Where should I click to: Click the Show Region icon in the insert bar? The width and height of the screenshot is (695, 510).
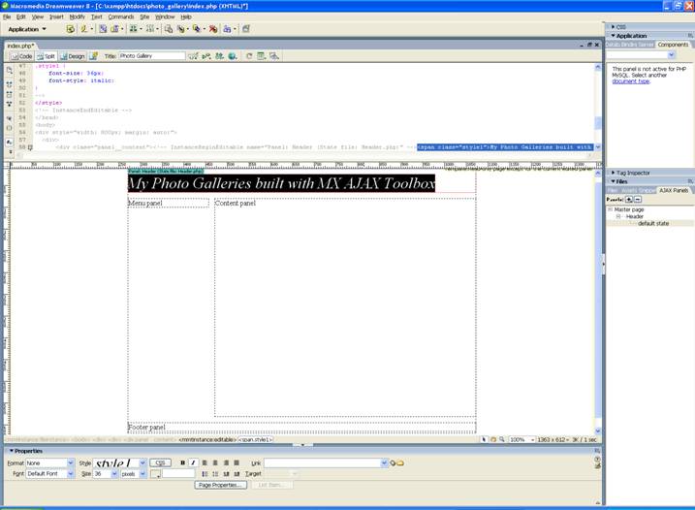pos(114,29)
